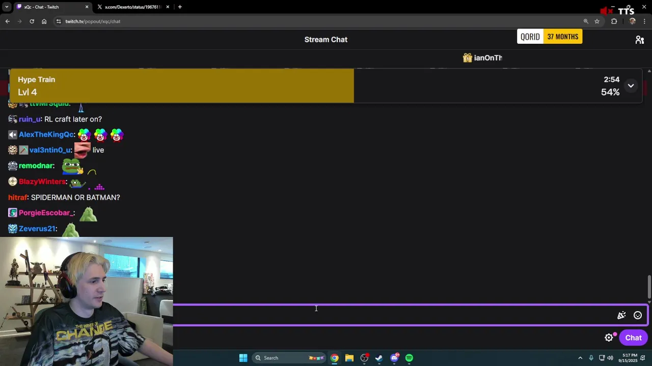View site information icon in address bar
652x366 pixels.
click(59, 21)
